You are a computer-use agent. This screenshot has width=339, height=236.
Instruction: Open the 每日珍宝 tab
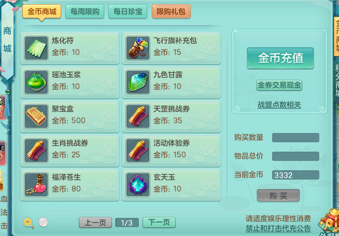tap(128, 11)
